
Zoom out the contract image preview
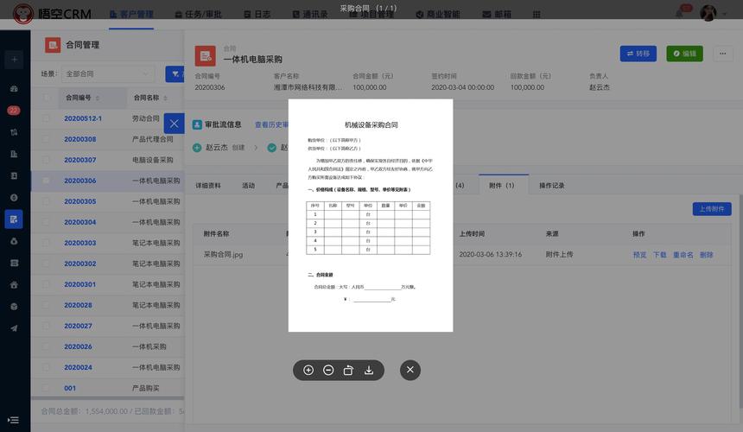pyautogui.click(x=328, y=370)
